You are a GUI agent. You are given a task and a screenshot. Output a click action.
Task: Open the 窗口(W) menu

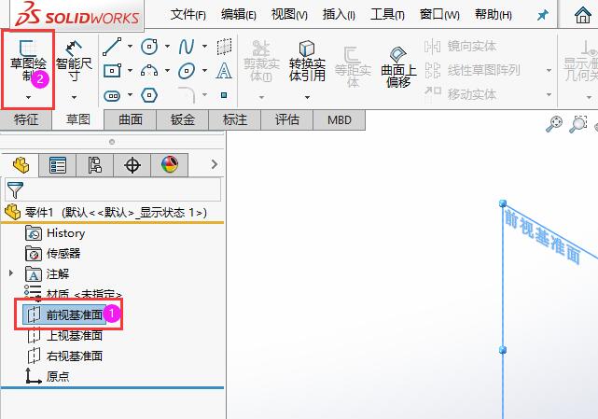coord(439,15)
